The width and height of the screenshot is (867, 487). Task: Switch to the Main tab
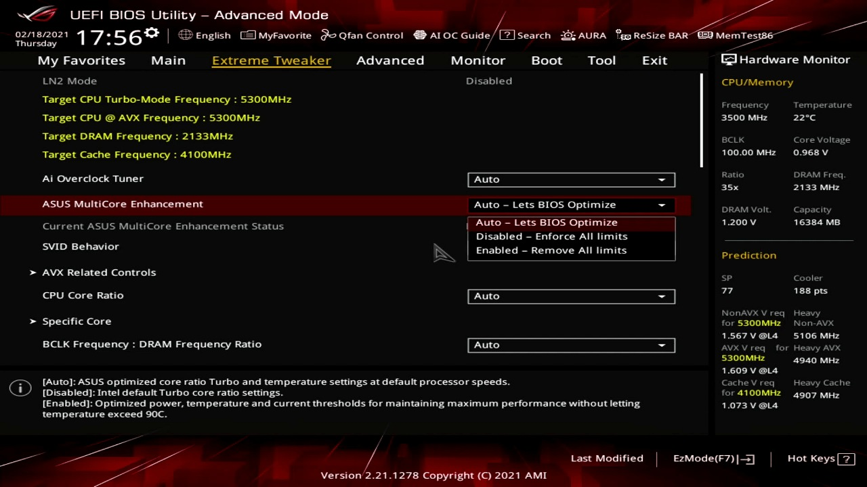pos(168,60)
